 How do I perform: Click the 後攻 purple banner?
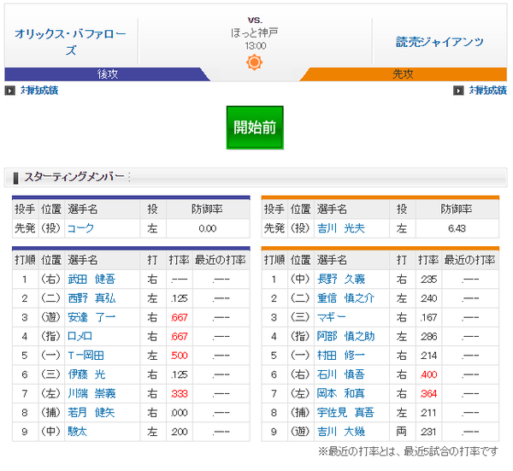[107, 74]
